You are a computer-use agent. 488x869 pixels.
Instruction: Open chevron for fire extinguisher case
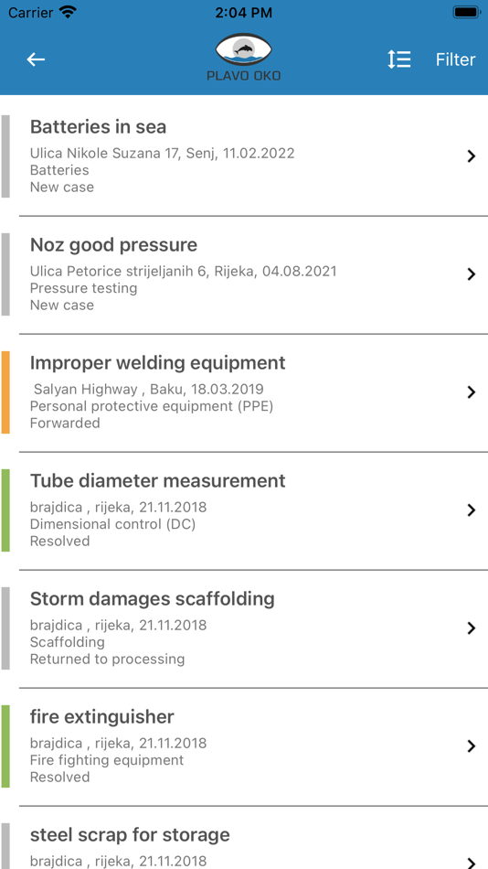472,746
